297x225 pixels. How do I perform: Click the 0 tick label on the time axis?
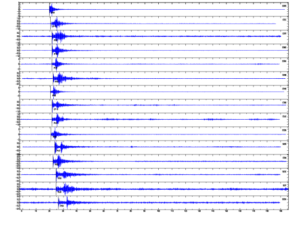pyautogui.click(x=22, y=211)
